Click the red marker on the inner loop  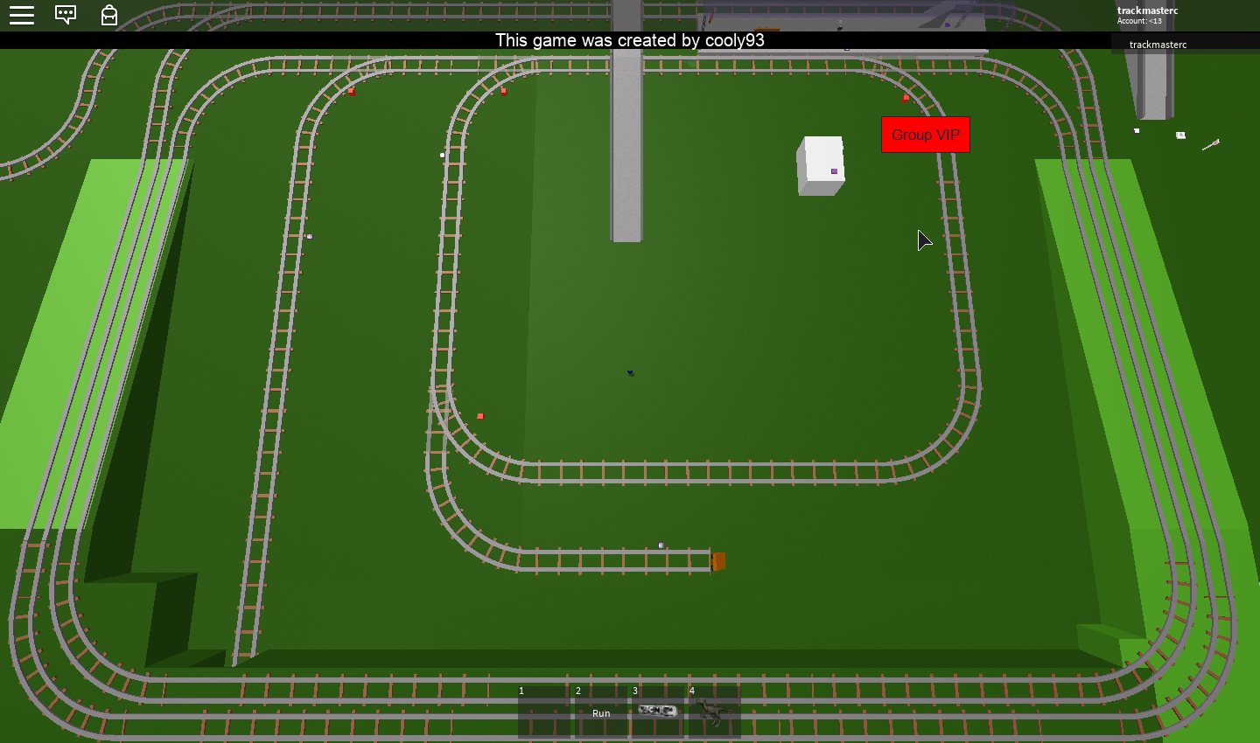tap(479, 417)
